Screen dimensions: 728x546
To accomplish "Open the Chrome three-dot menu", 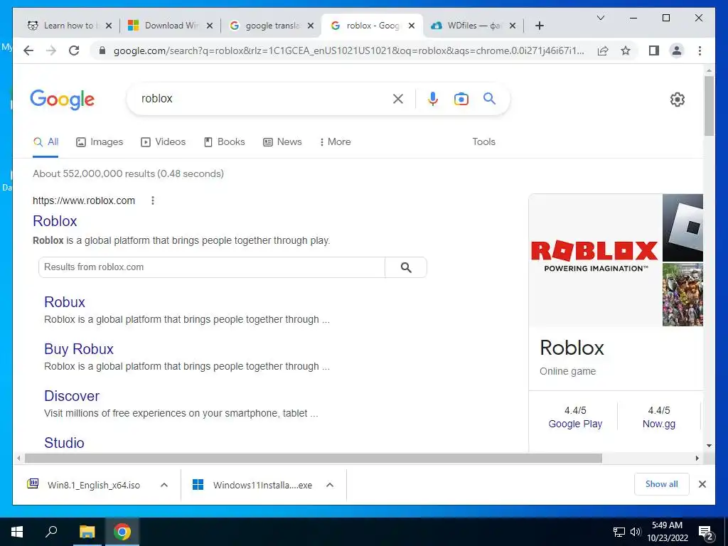I will tap(700, 50).
